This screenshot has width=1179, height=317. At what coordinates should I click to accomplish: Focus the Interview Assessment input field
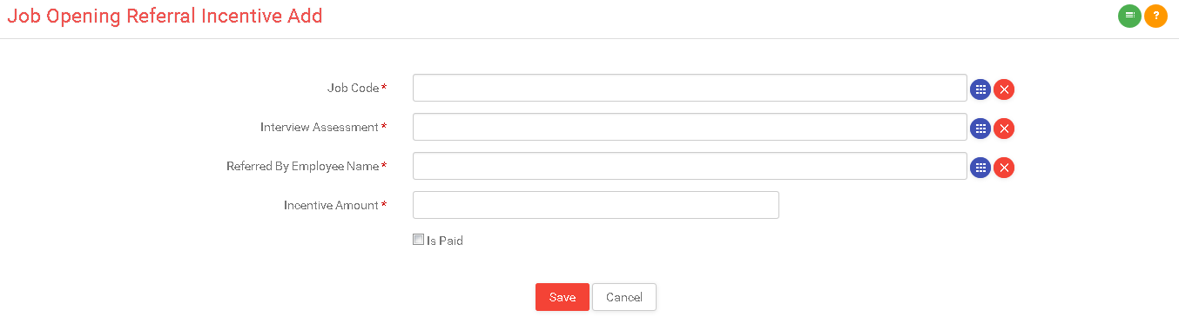[x=690, y=127]
